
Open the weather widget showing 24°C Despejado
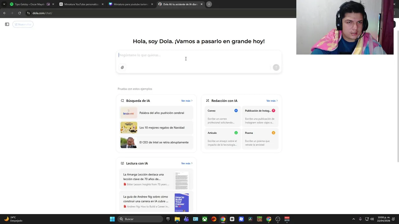pos(13,219)
